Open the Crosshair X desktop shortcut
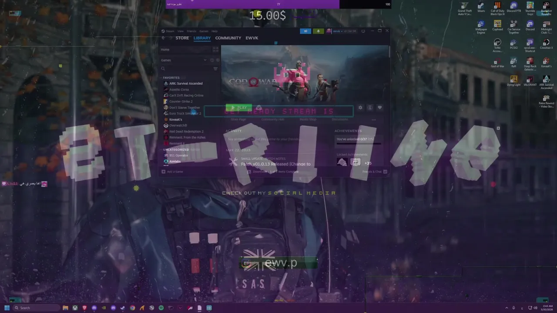The width and height of the screenshot is (557, 313). tap(546, 44)
